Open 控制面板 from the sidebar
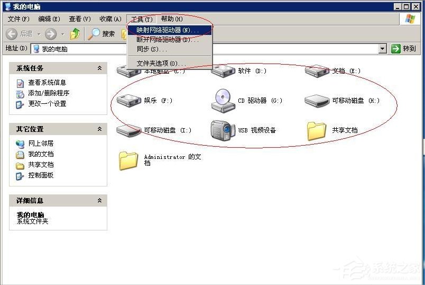 tap(41, 175)
